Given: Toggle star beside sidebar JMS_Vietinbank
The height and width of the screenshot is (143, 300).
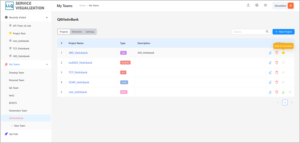Looking at the screenshot, I should [10, 56].
